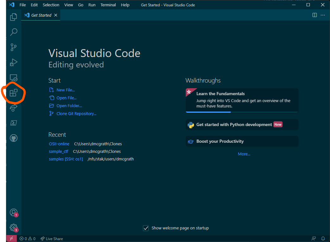The image size is (330, 242).
Task: Open the Selection menu
Action: point(51,5)
